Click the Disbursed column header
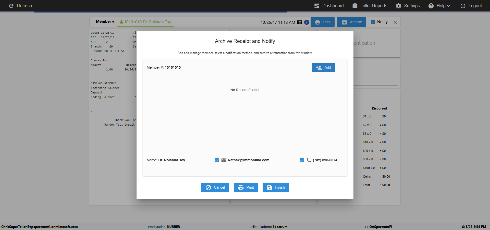 (379, 108)
